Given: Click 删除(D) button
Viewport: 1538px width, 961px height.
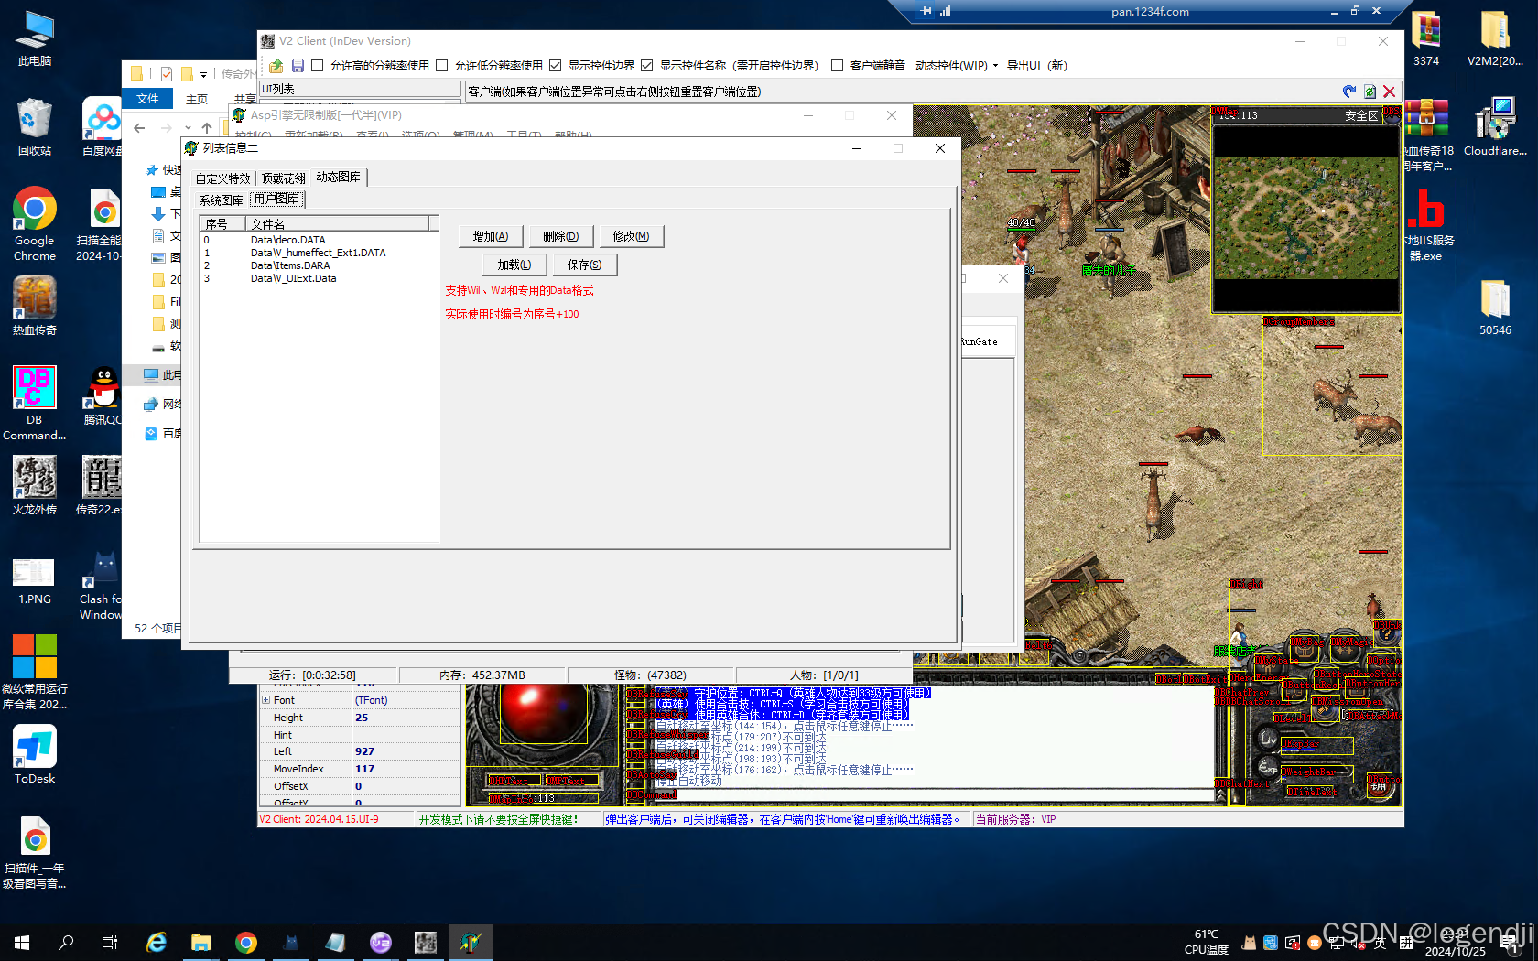Looking at the screenshot, I should click(x=561, y=236).
